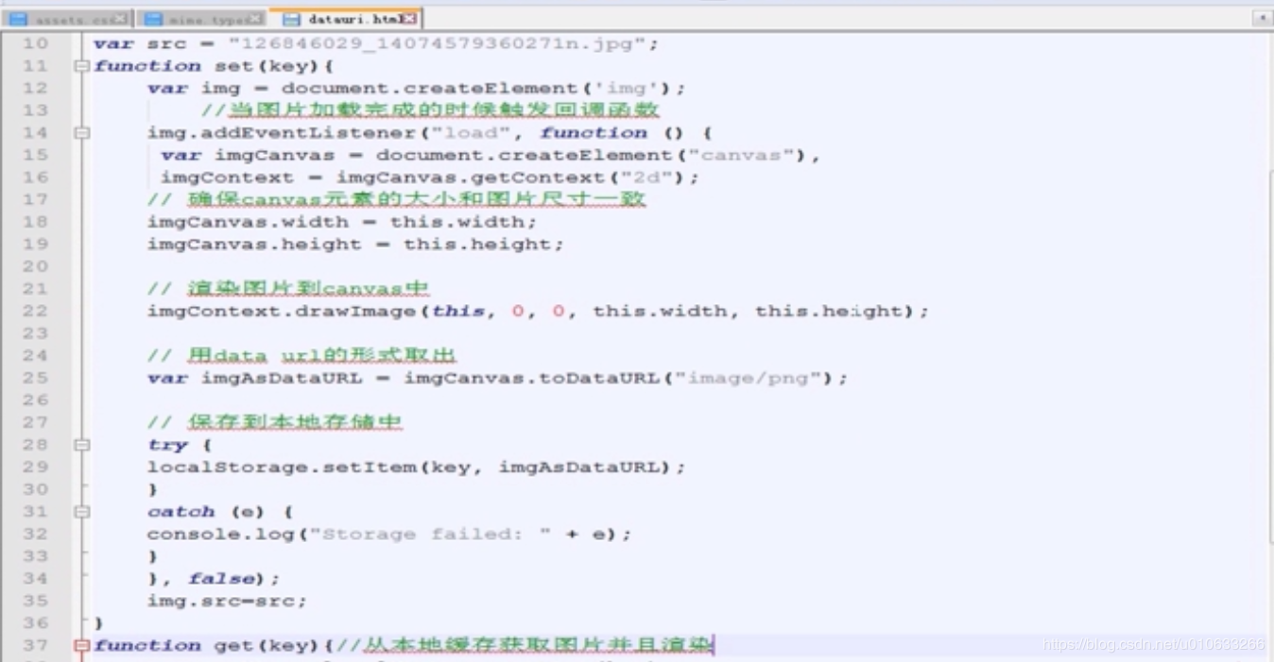Click the data url comment on line 24

(301, 356)
